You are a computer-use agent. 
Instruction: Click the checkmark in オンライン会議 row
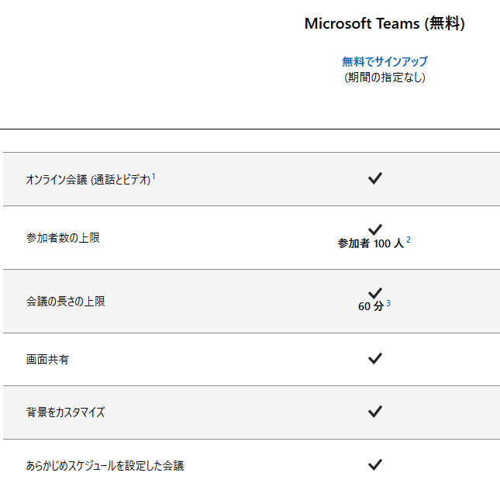point(375,178)
